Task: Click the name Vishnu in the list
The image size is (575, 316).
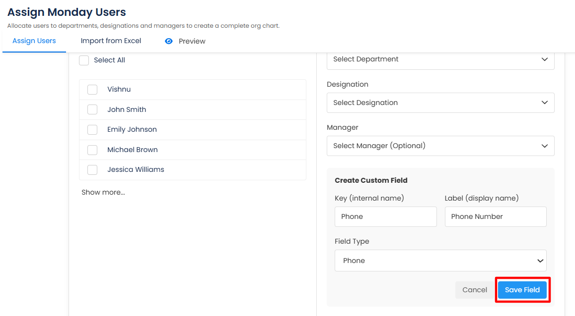Action: [119, 89]
